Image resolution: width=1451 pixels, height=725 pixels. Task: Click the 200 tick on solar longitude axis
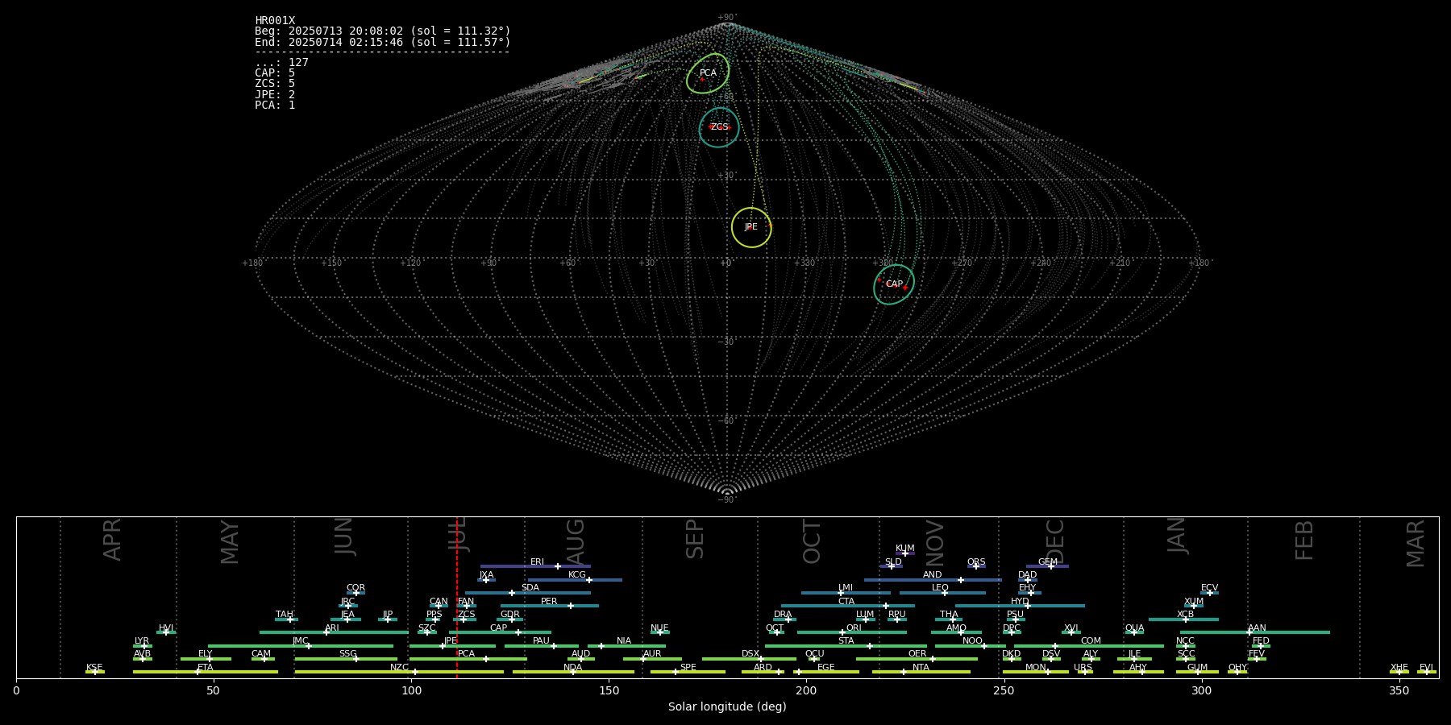pyautogui.click(x=806, y=690)
